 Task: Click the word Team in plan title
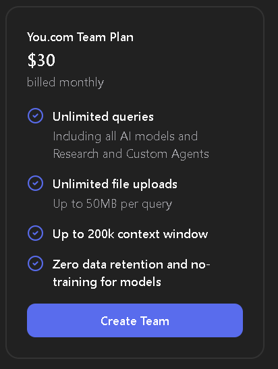pos(91,37)
